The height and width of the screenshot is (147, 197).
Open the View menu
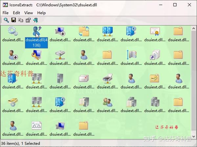[x=29, y=13]
